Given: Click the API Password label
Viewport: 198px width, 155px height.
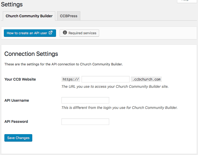Looking at the screenshot, I should [x=16, y=122].
